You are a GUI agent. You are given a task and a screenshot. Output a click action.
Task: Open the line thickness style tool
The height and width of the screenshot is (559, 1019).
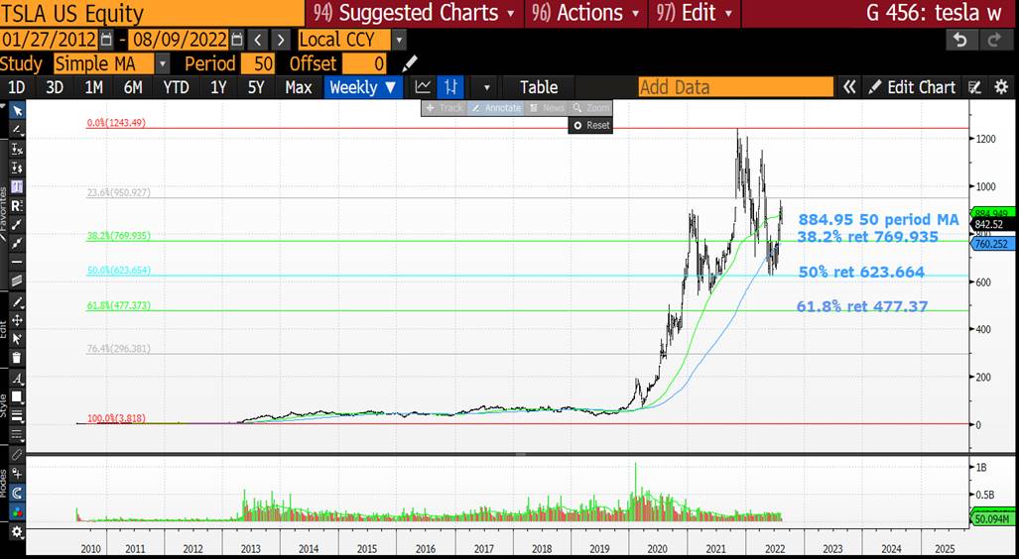17,415
